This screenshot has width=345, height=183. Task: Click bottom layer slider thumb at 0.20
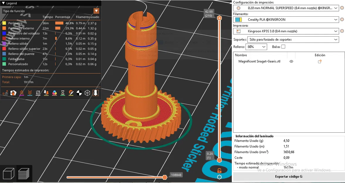[219, 160]
